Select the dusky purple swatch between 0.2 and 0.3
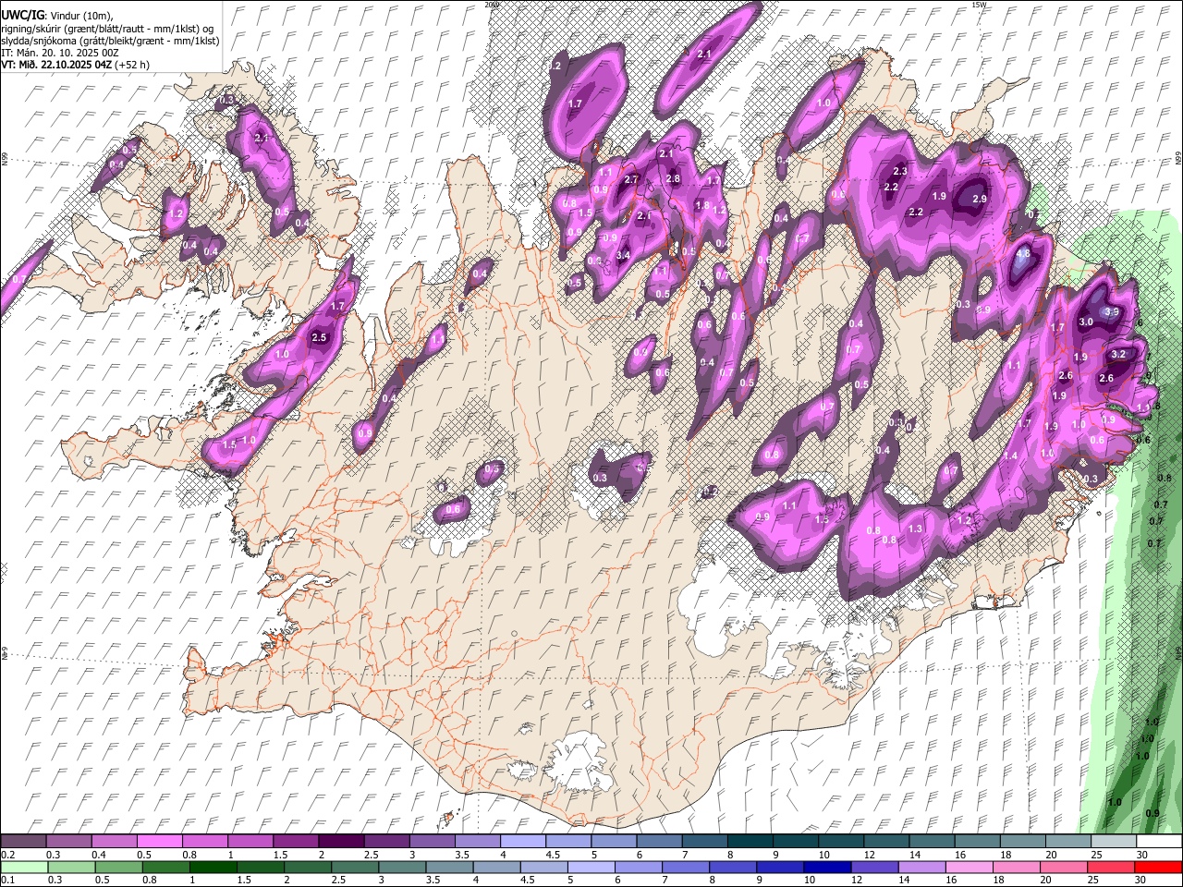The width and height of the screenshot is (1183, 887). click(25, 842)
